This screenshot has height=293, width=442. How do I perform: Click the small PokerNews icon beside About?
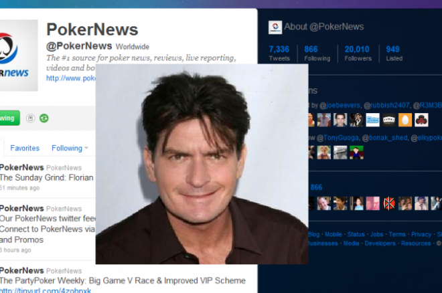pos(275,27)
